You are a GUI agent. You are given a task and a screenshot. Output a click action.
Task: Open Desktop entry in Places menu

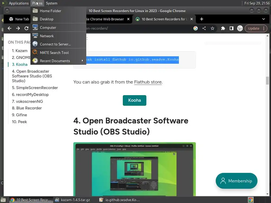(x=58, y=19)
